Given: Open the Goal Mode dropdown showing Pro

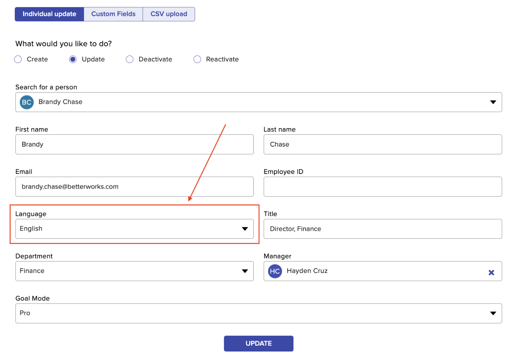Looking at the screenshot, I should [258, 313].
